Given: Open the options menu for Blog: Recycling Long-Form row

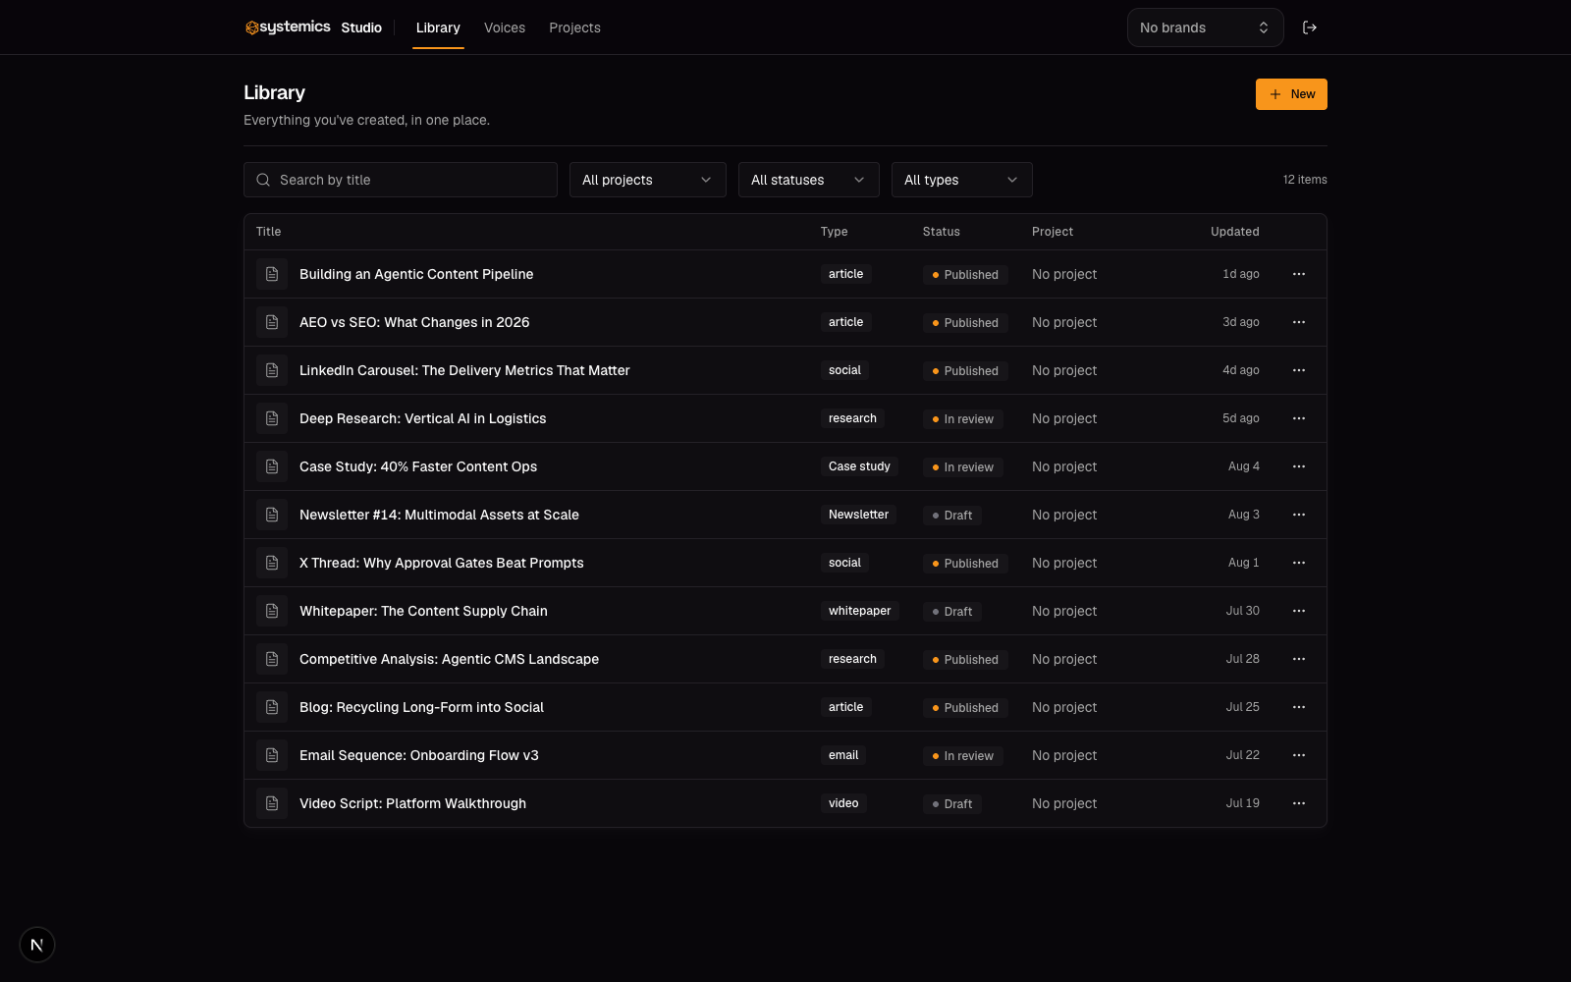Looking at the screenshot, I should [x=1299, y=707].
